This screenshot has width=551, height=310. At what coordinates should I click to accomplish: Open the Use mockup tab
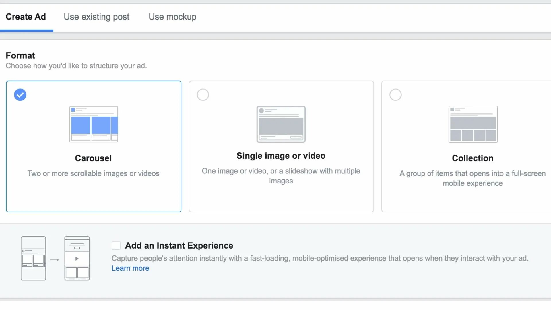[172, 17]
